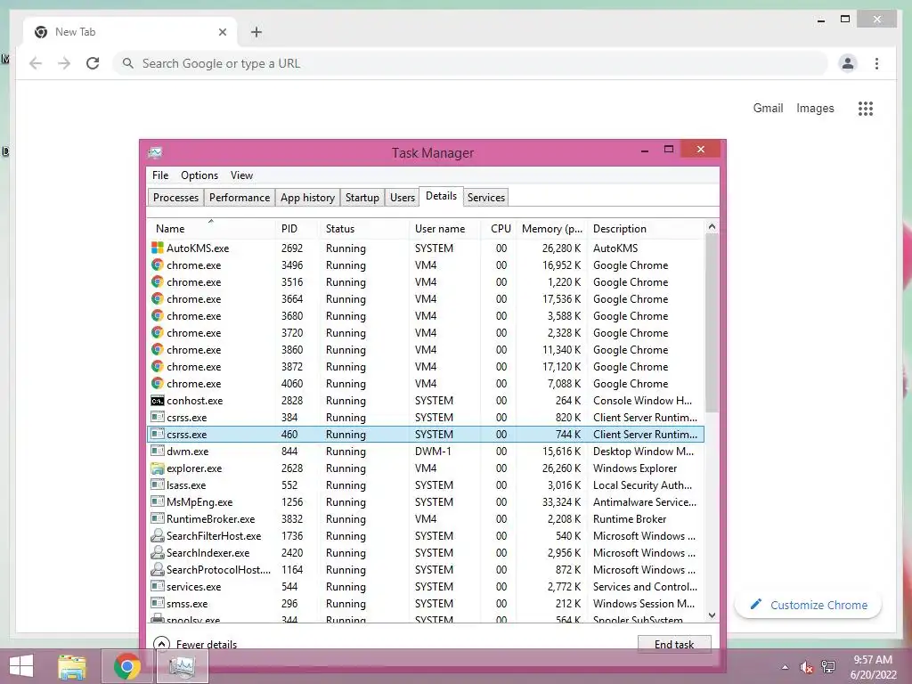Sort by the PID column header
The image size is (912, 684).
[x=297, y=229]
